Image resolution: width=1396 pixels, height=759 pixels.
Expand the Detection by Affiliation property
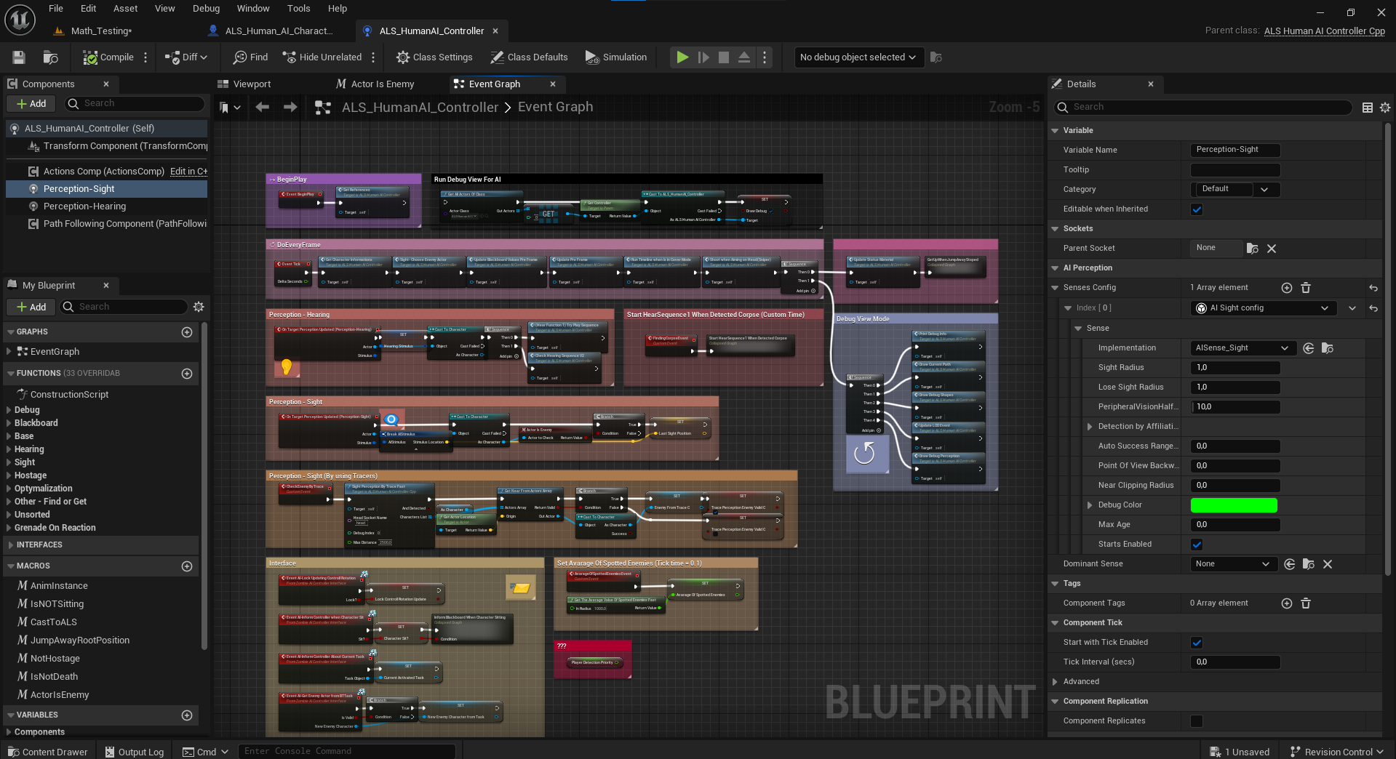pyautogui.click(x=1090, y=427)
